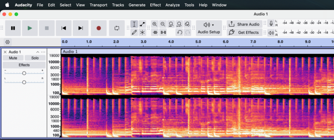334x140 pixels.
Task: Open the Audio Setup dropdown
Action: [x=209, y=28]
